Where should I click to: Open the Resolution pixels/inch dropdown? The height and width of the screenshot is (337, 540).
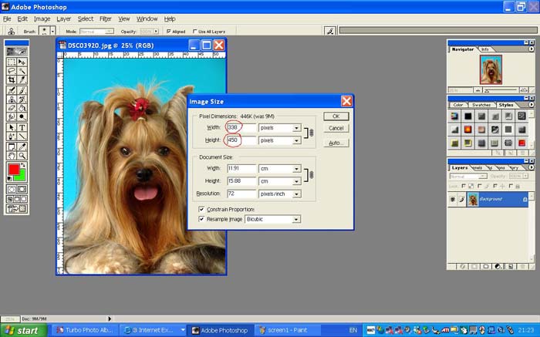coord(296,194)
